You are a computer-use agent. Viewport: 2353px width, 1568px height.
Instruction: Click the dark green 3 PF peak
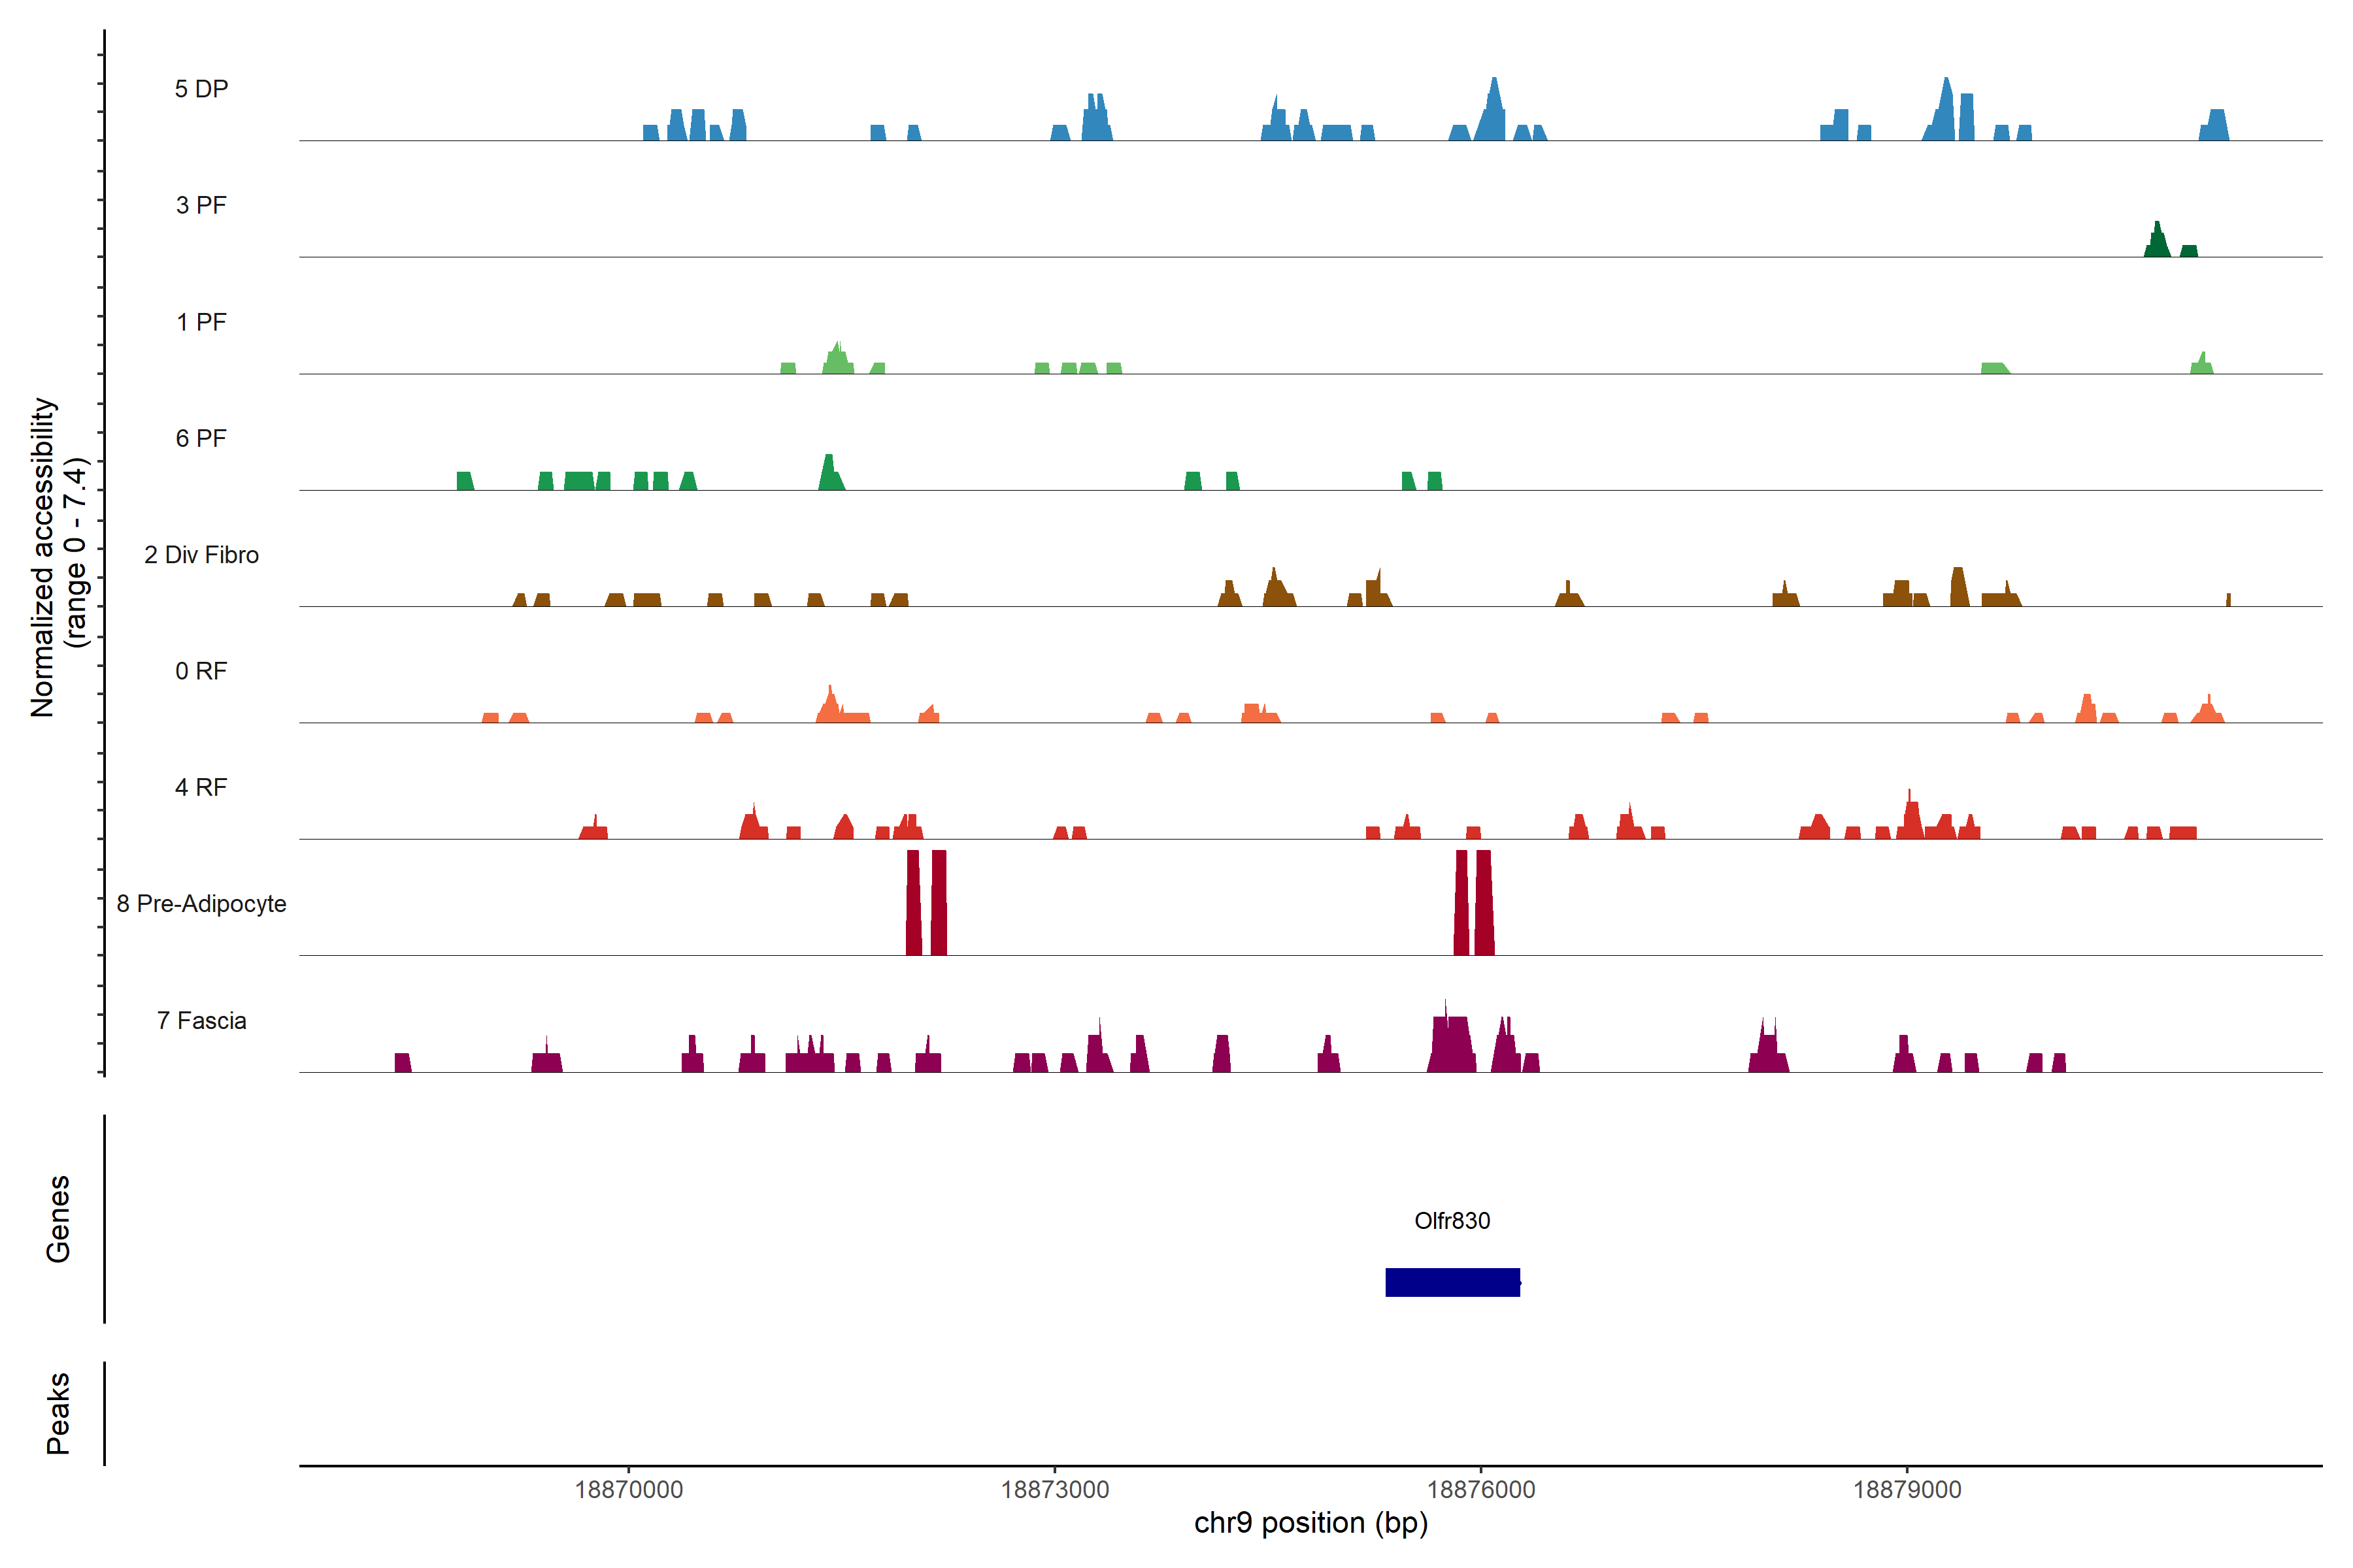(2157, 244)
